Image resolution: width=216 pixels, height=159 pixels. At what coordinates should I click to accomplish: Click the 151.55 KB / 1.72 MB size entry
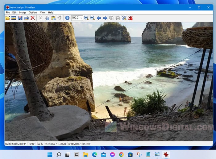point(56,144)
